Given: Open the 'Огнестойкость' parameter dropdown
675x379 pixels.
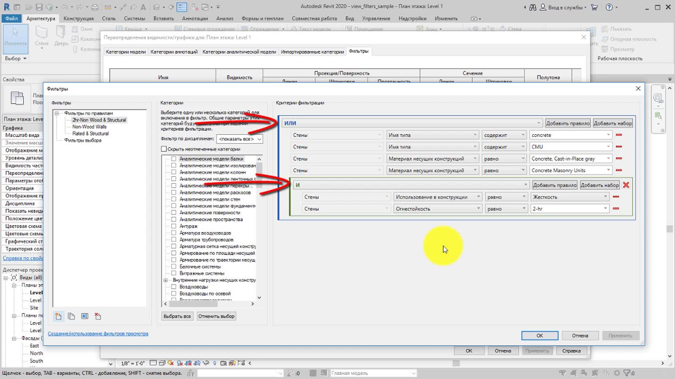Looking at the screenshot, I should [437, 208].
